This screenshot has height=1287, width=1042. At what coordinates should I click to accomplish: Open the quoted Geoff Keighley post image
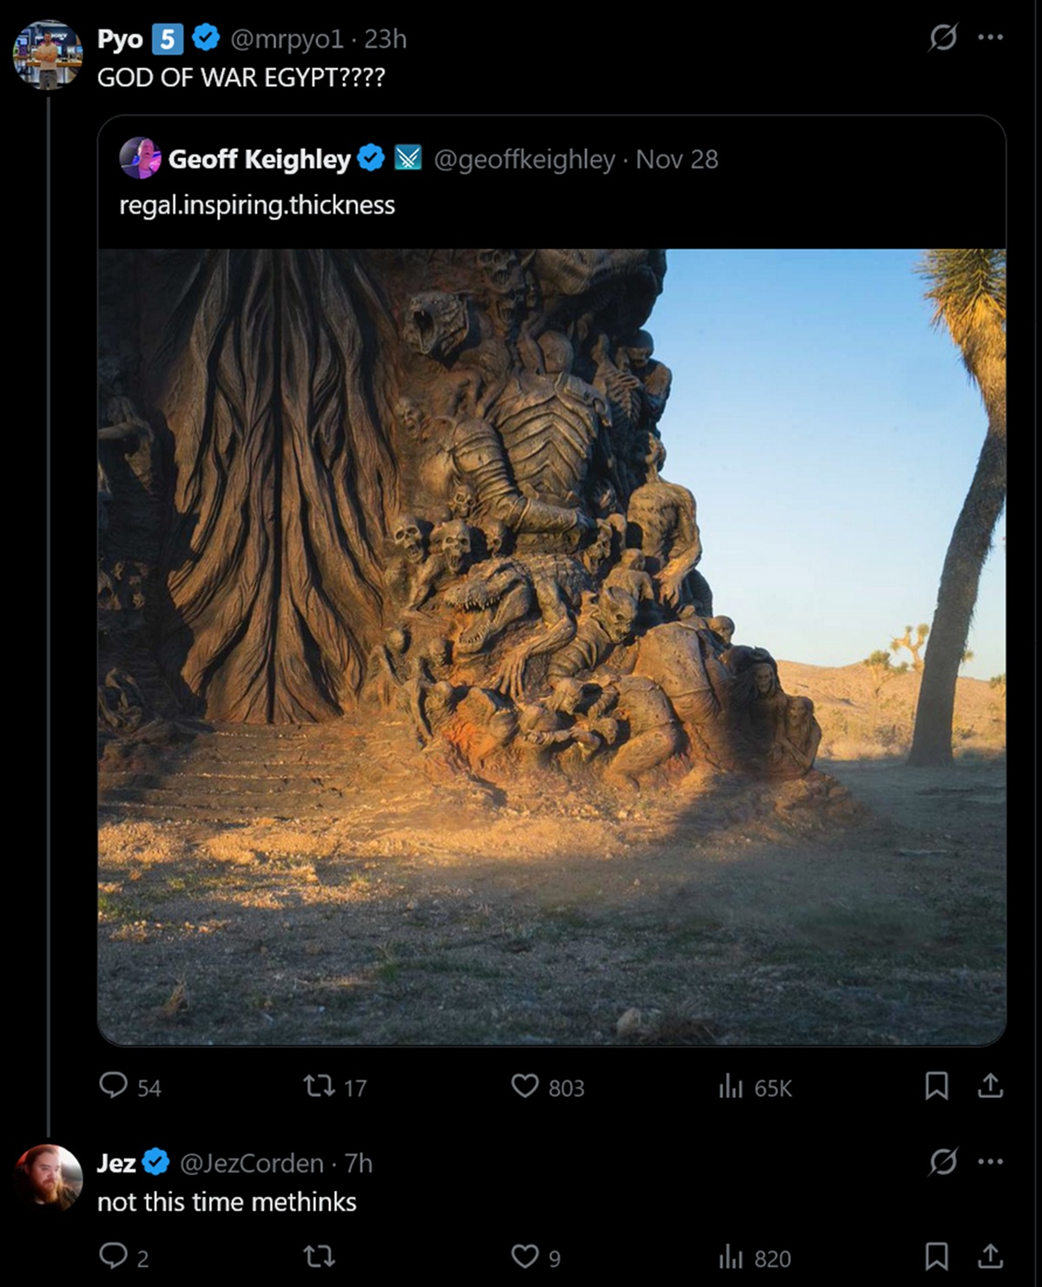[551, 647]
